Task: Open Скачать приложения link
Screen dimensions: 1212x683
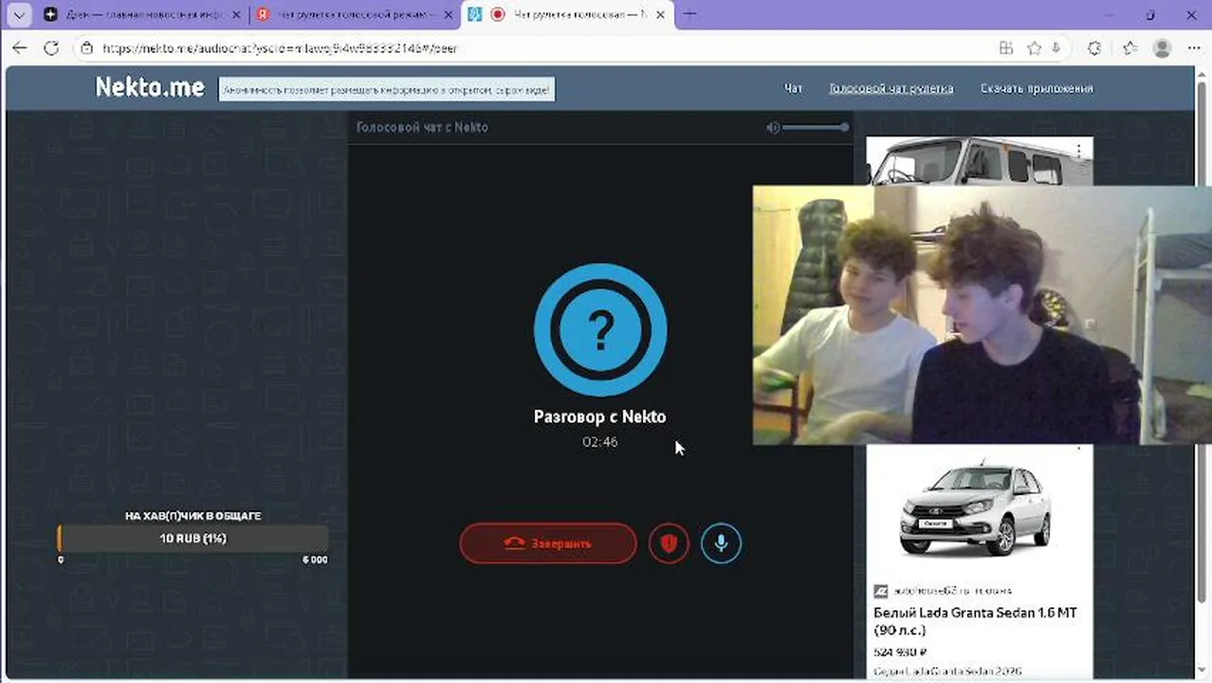Action: [x=1037, y=88]
